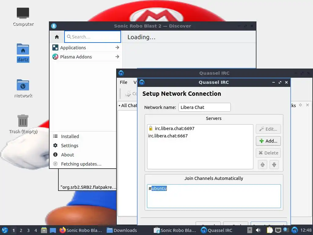The width and height of the screenshot is (313, 235).
Task: Close the Quassel dock panel X
Action: pyautogui.click(x=307, y=105)
